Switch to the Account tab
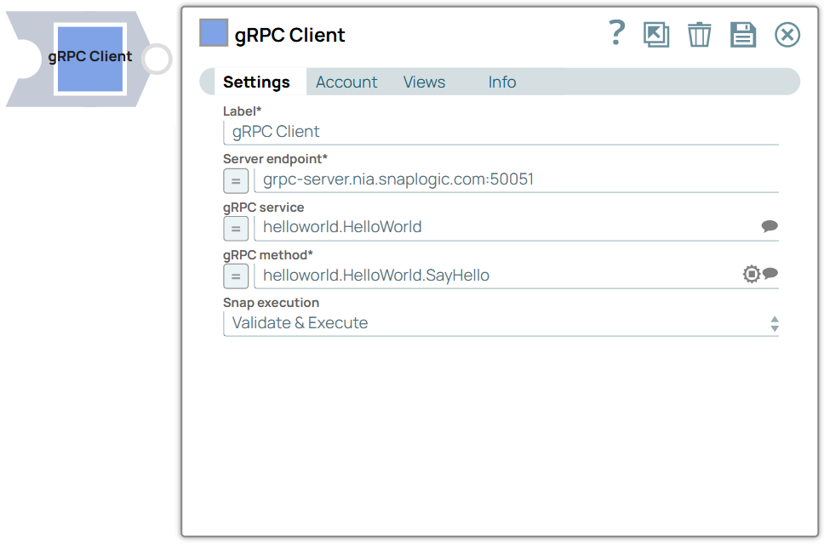The height and width of the screenshot is (546, 824). click(x=346, y=82)
